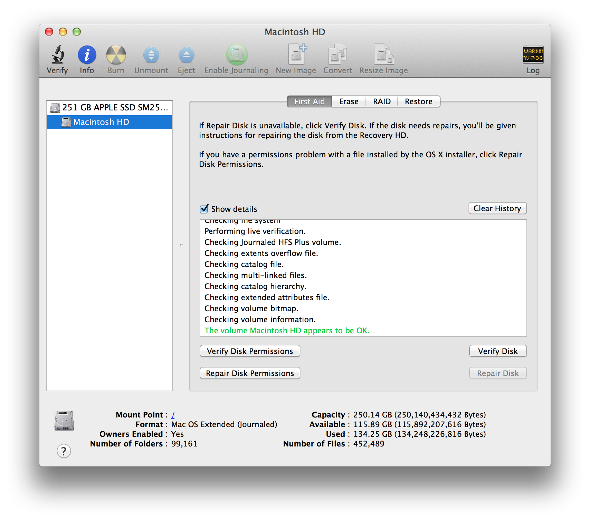Click the Number of Files value 452,489

coord(369,444)
